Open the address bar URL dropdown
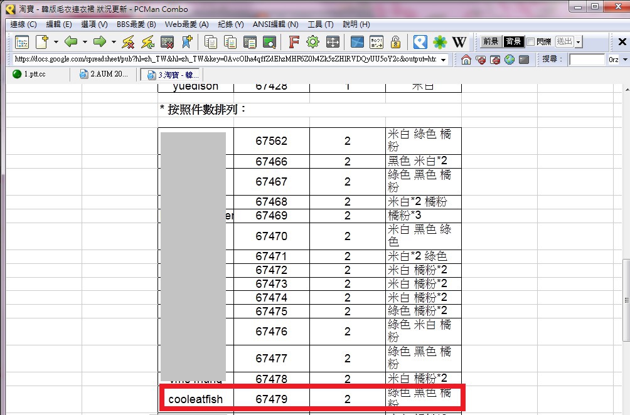 coord(443,60)
